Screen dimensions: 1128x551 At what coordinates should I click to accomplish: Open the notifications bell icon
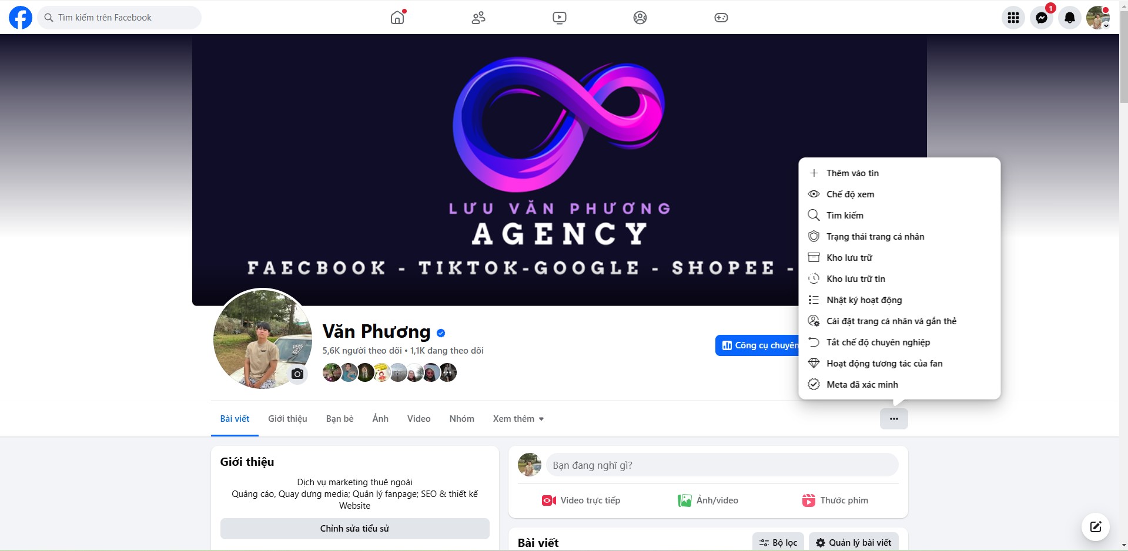[1070, 18]
